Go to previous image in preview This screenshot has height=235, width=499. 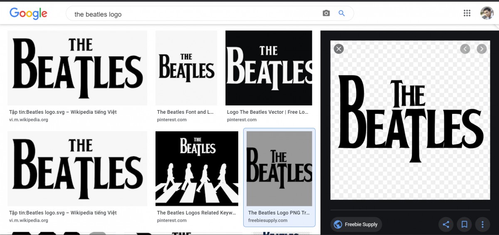coord(465,49)
